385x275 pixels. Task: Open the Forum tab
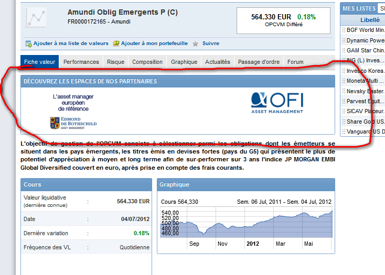pos(295,62)
